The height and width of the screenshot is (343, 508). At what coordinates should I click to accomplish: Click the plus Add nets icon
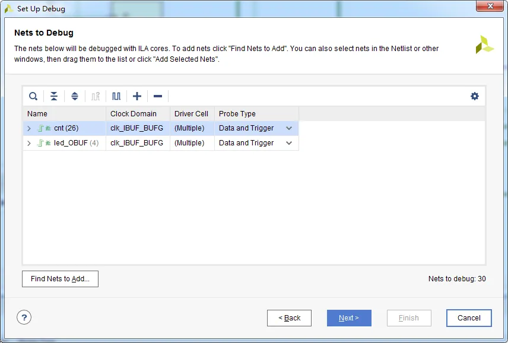point(137,96)
